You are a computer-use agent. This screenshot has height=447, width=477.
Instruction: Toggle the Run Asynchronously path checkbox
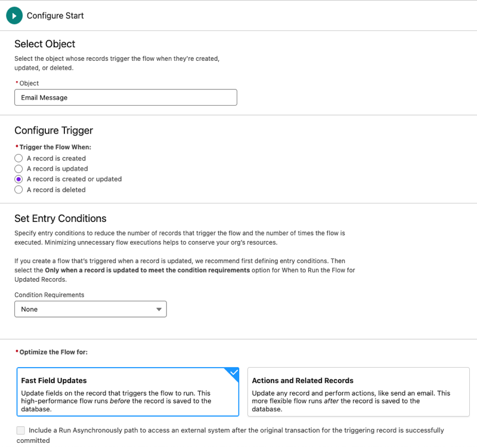point(21,430)
